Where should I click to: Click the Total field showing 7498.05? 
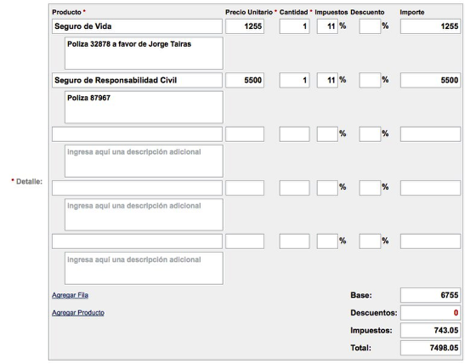coord(430,348)
